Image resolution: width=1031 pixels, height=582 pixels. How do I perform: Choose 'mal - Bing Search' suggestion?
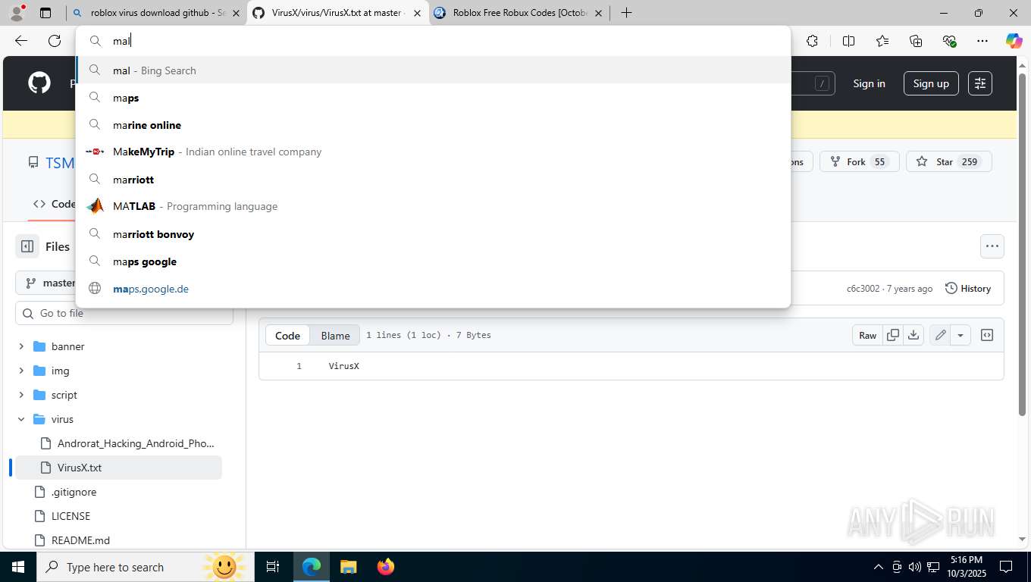pyautogui.click(x=433, y=70)
